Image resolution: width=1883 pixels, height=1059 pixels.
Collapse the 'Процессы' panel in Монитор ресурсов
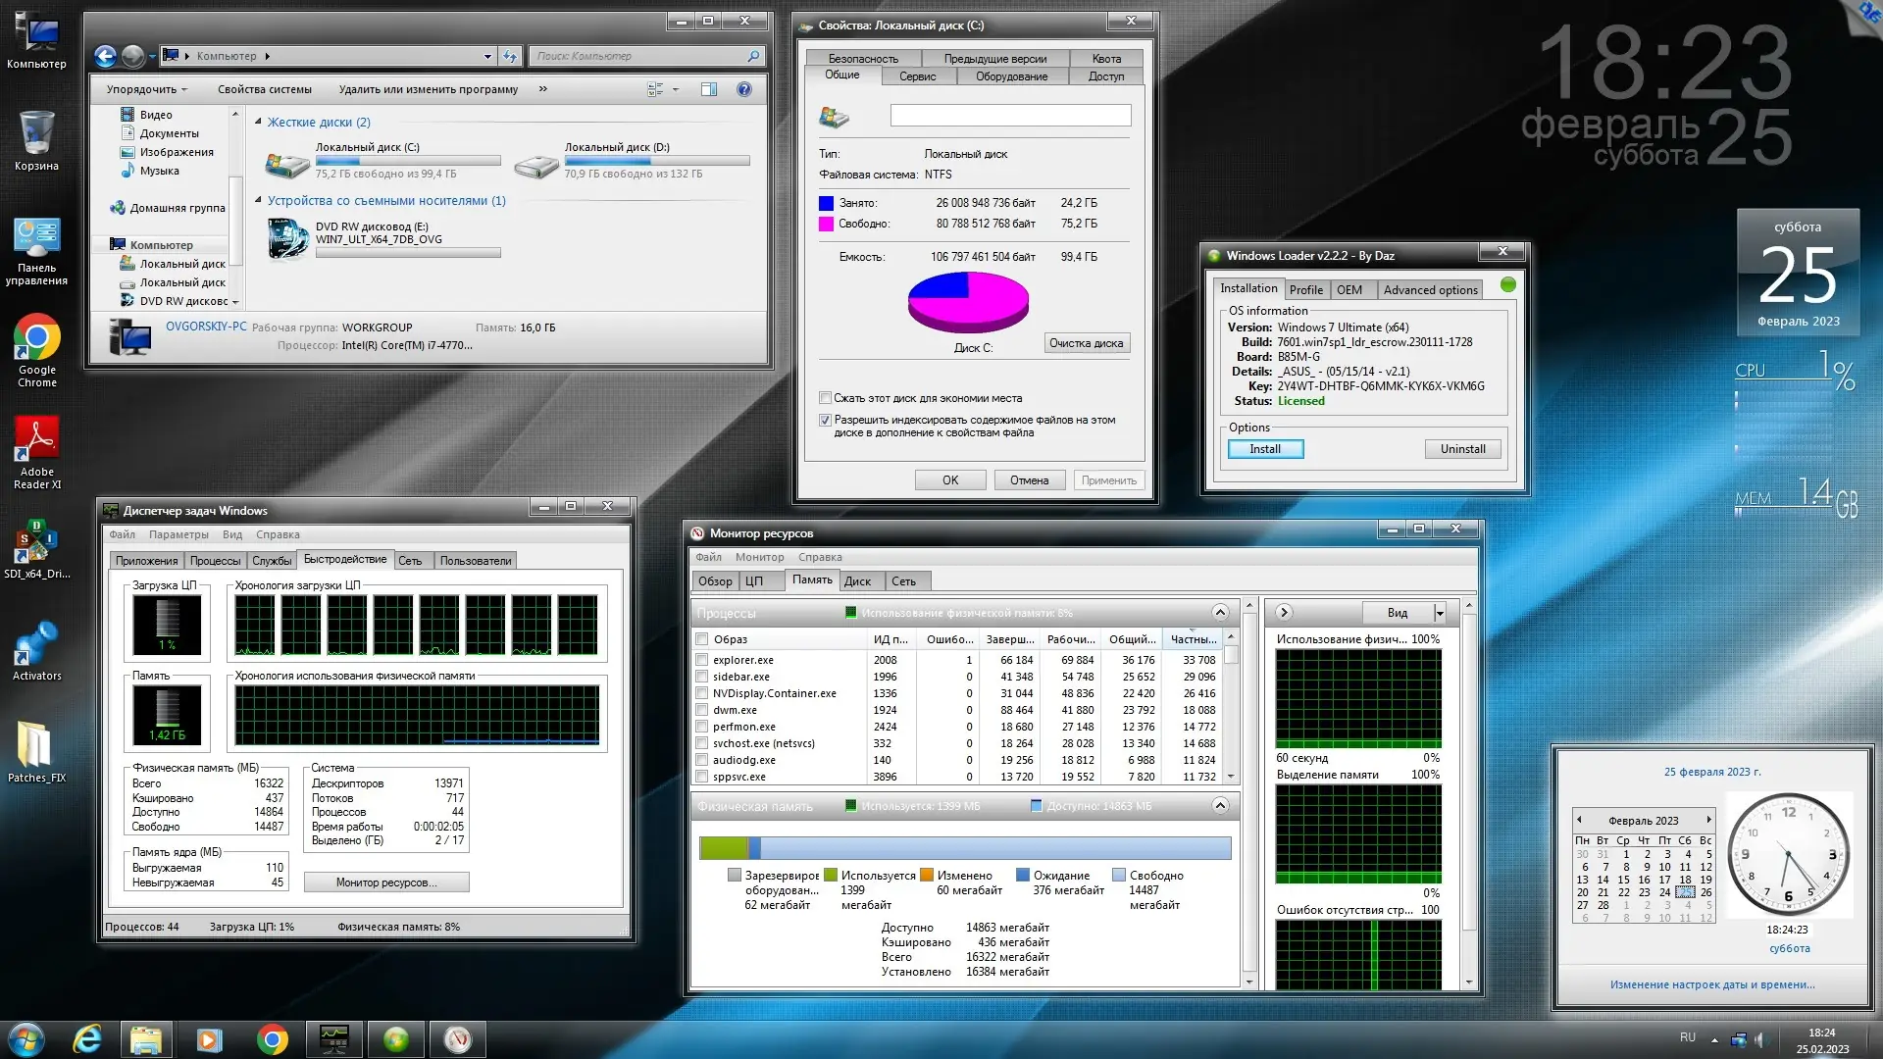tap(1220, 612)
